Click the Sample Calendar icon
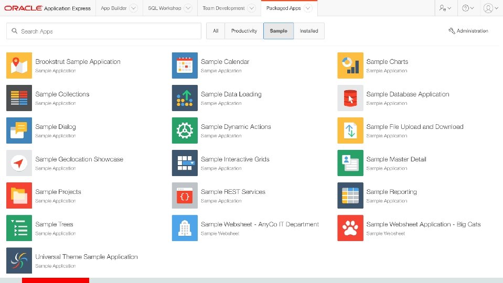The height and width of the screenshot is (283, 503). point(185,66)
